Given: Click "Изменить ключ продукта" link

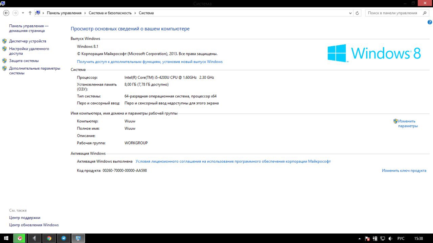Looking at the screenshot, I should coord(404,171).
